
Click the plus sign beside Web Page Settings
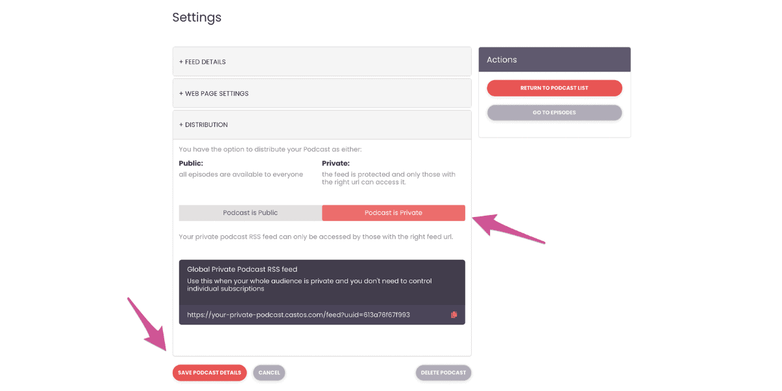pyautogui.click(x=181, y=93)
